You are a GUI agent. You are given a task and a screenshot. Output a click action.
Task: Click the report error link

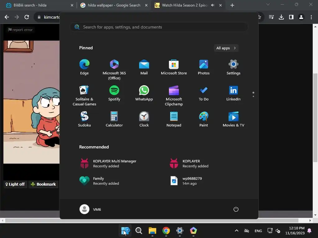point(20,30)
